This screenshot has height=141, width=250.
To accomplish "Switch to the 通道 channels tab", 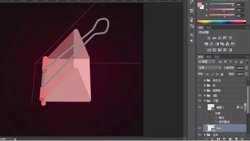I will pos(209,57).
